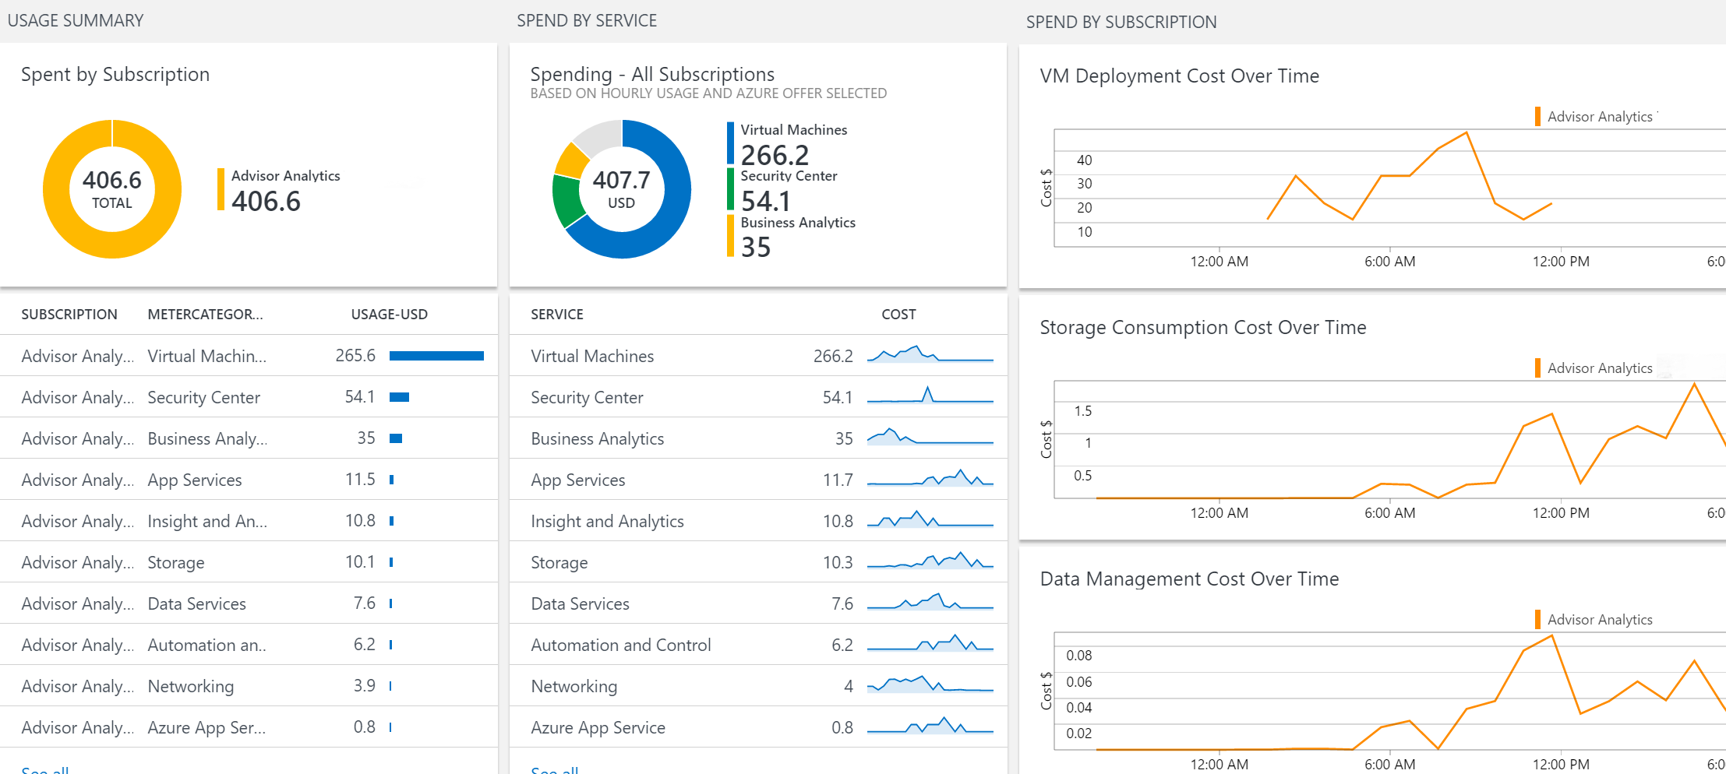This screenshot has height=774, width=1726.
Task: Select Security Center in the service list
Action: [587, 397]
